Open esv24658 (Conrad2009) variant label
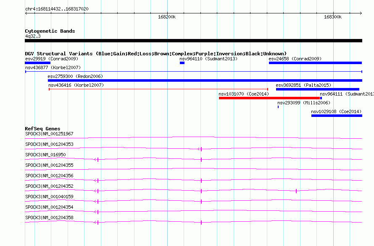Screen dimensions: 374x246 click(295, 59)
